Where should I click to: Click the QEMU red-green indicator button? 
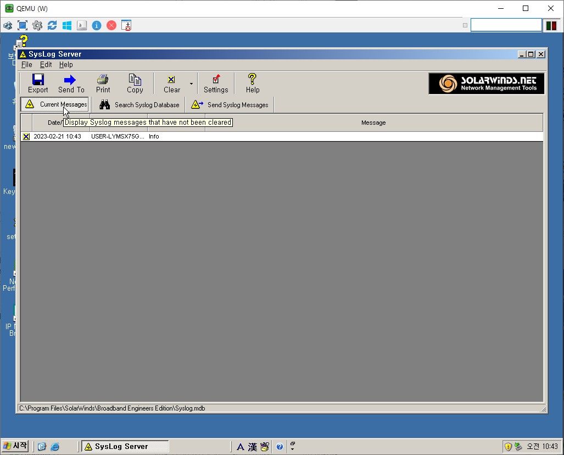[551, 26]
